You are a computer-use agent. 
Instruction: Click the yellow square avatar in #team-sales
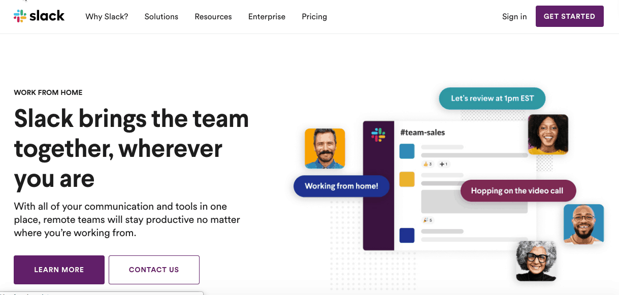click(407, 180)
